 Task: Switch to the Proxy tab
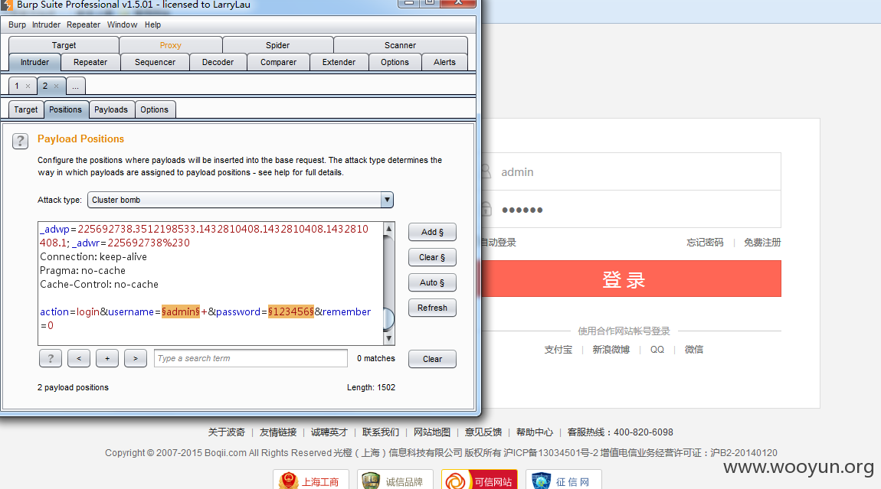point(170,45)
